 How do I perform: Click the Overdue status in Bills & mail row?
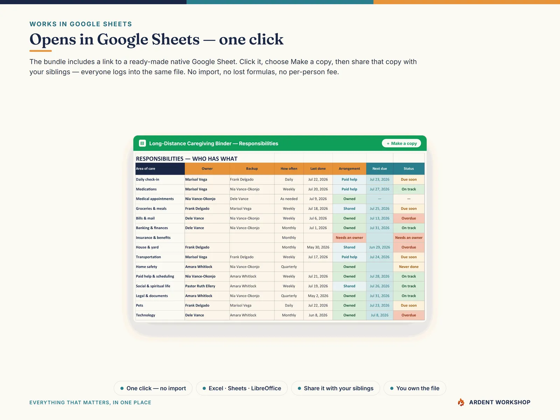click(x=409, y=218)
